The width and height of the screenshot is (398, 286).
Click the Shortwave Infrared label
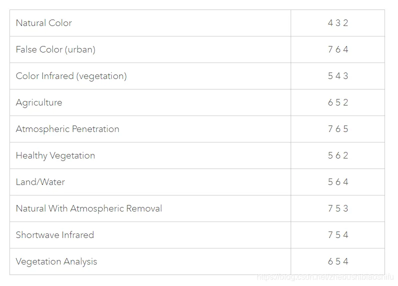(55, 235)
